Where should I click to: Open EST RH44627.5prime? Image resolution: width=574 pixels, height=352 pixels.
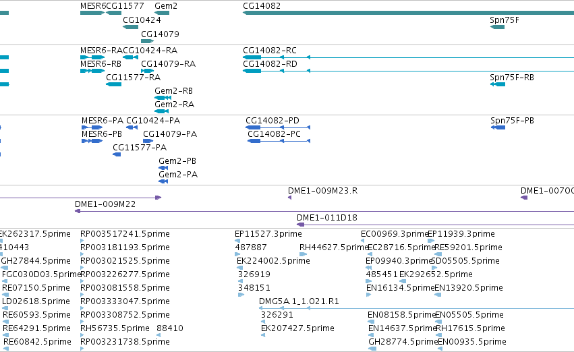click(x=333, y=247)
